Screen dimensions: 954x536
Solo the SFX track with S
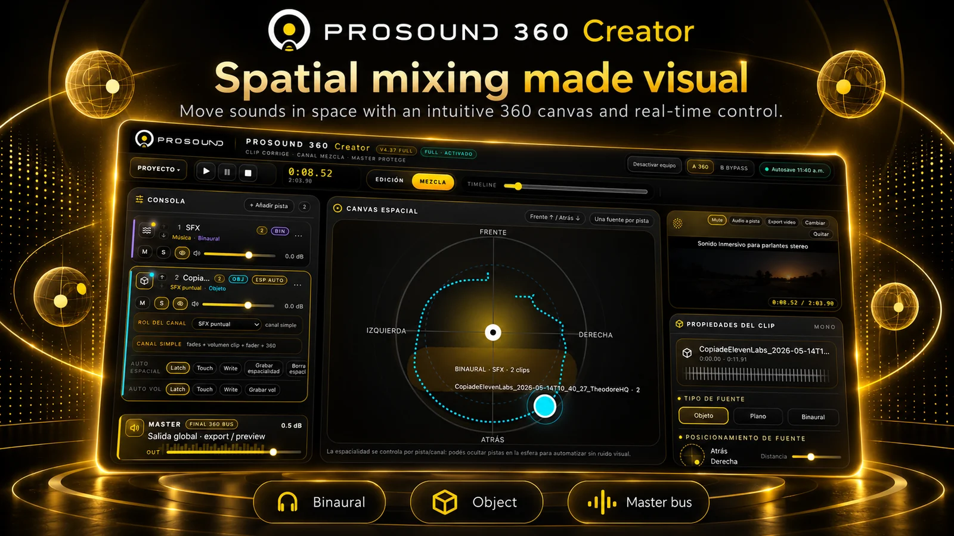pyautogui.click(x=163, y=253)
